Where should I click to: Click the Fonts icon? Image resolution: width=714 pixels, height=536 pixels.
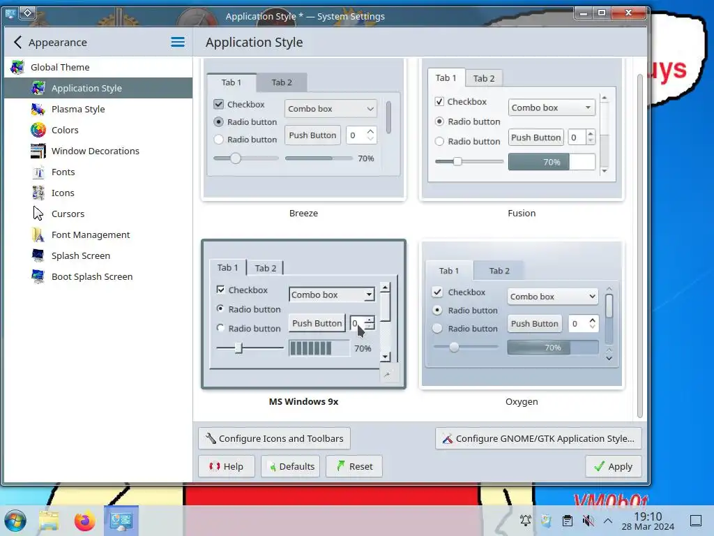(x=38, y=172)
